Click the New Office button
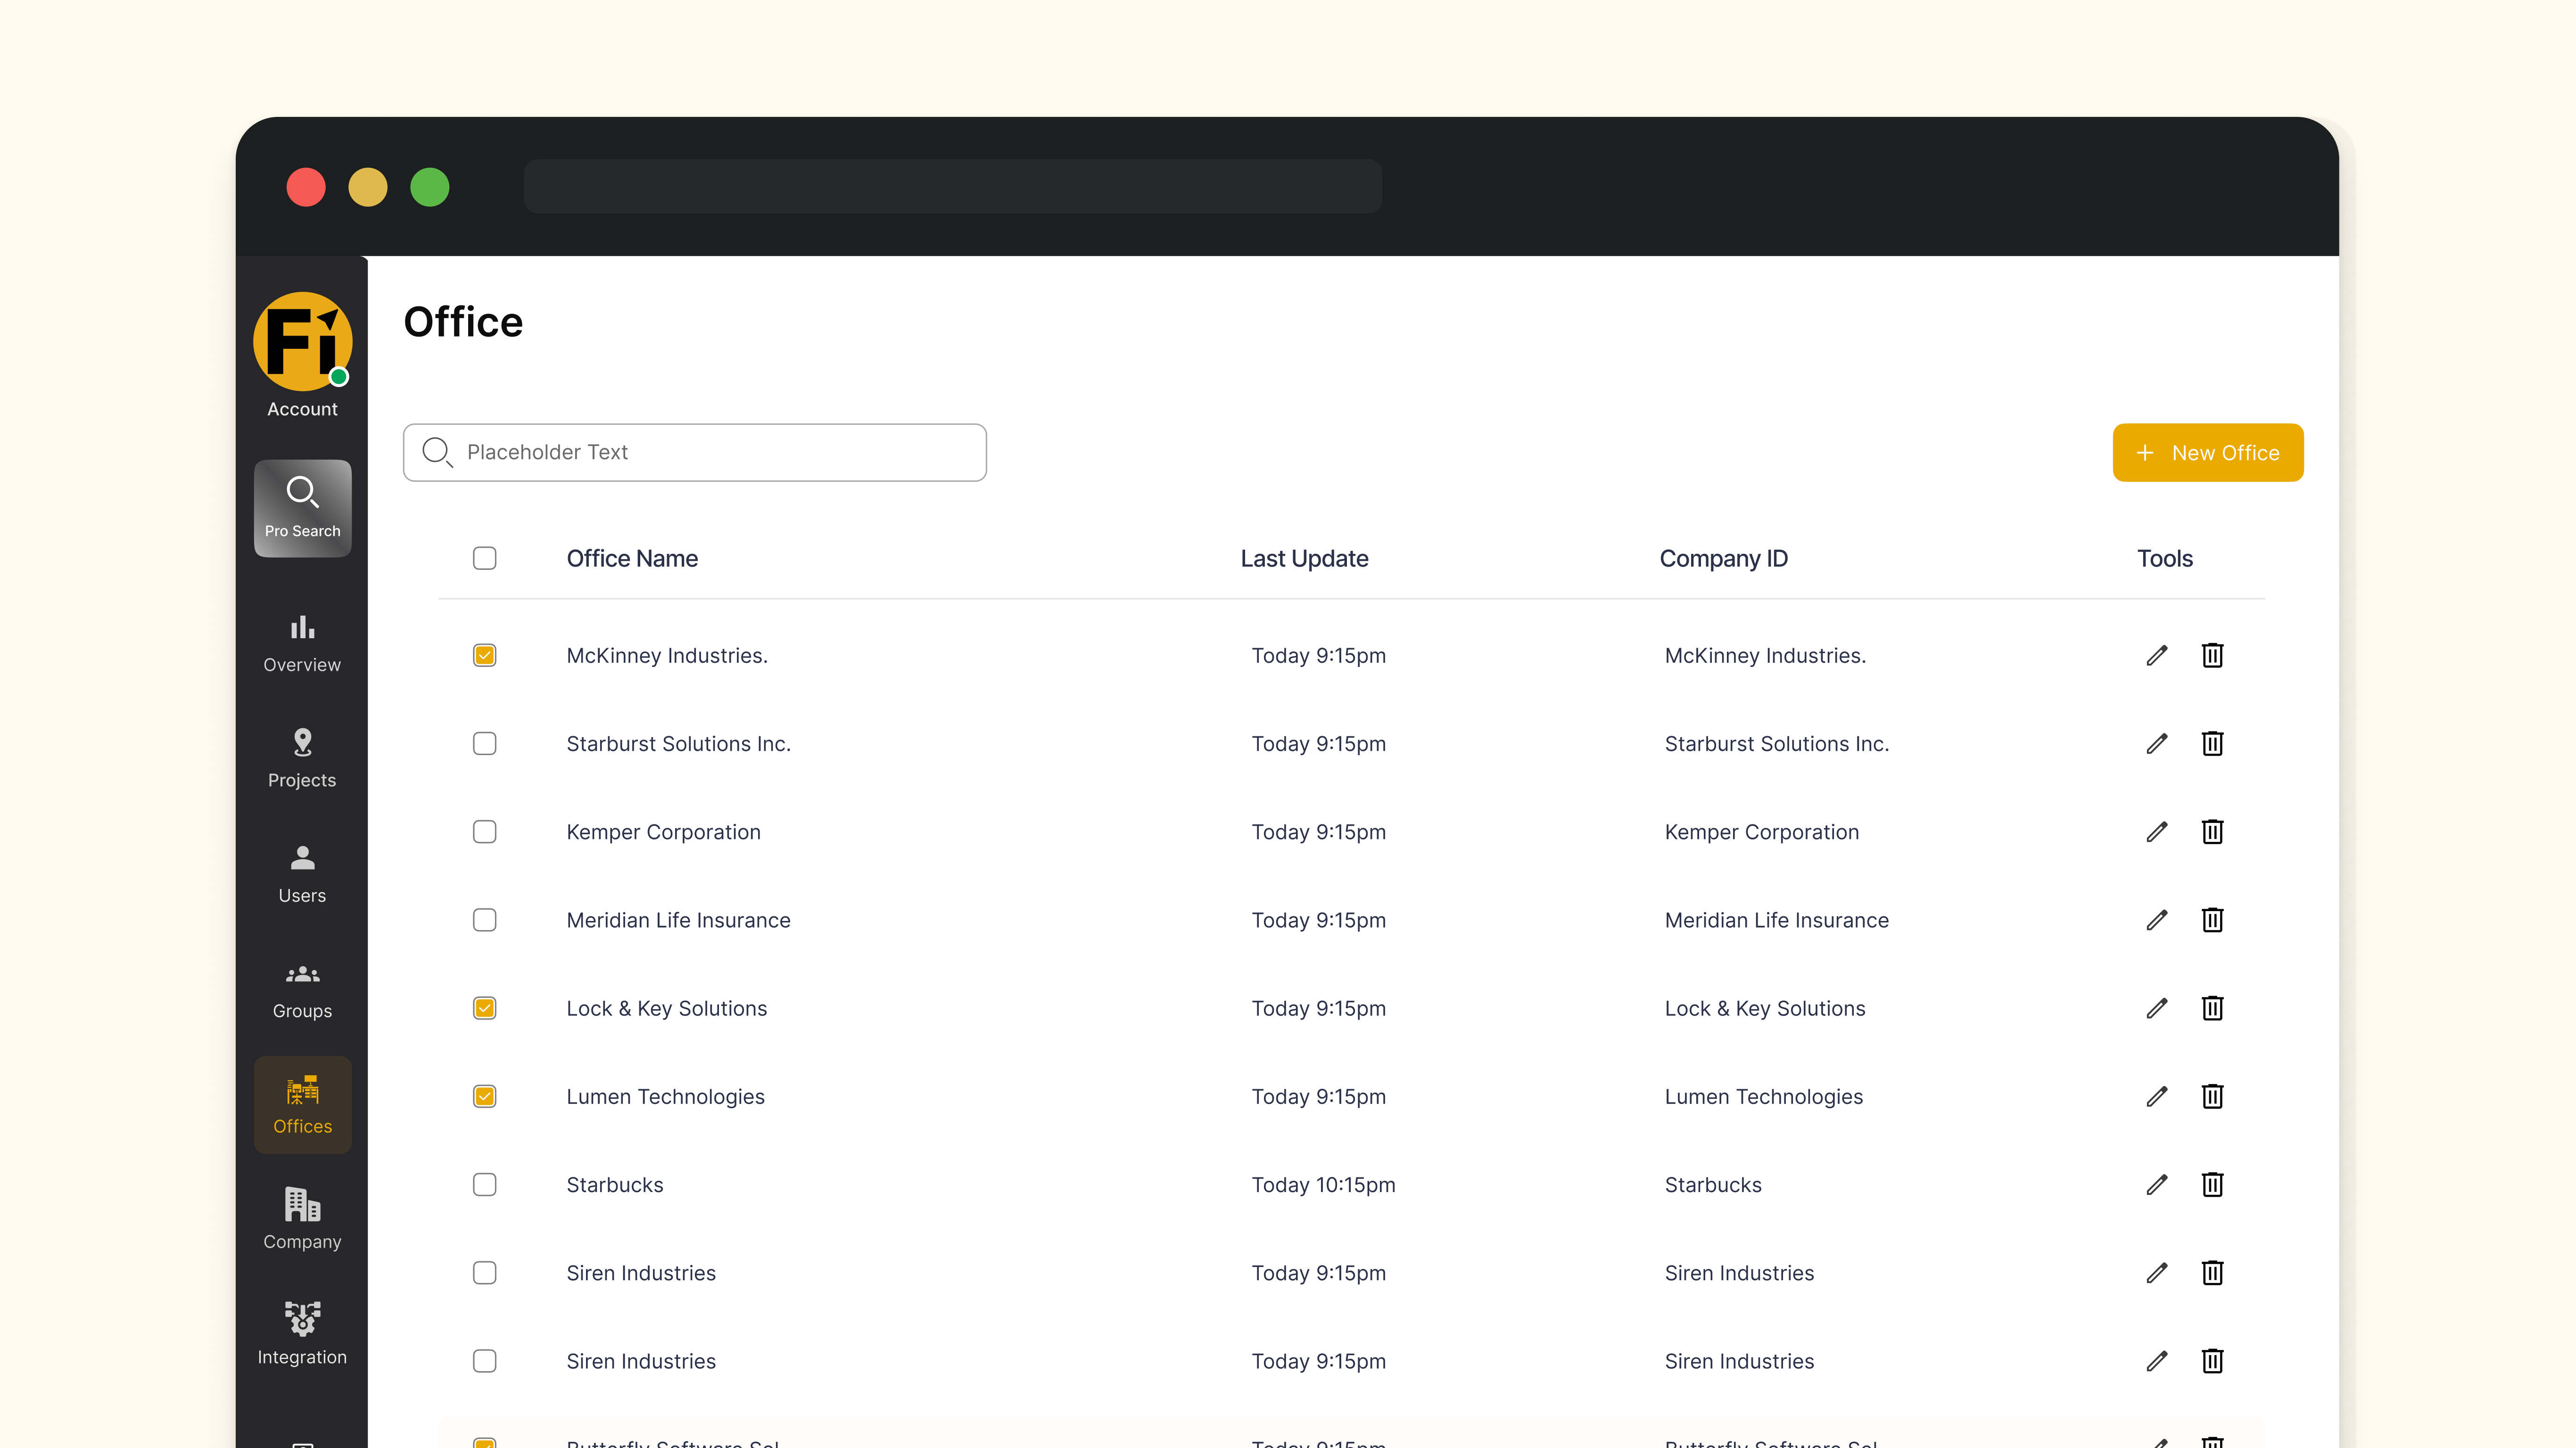The image size is (2576, 1448). point(2207,452)
